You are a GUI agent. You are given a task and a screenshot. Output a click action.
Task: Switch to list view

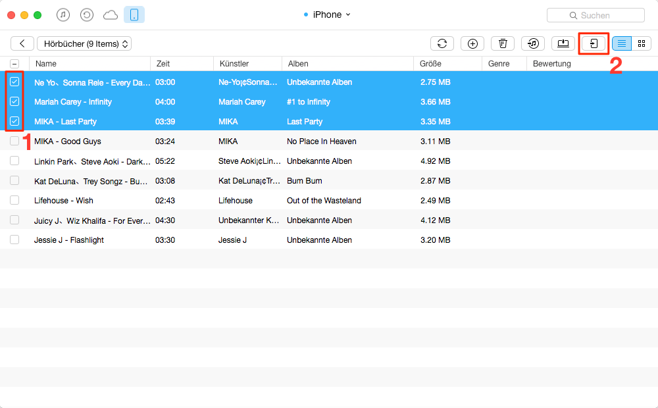(x=622, y=43)
